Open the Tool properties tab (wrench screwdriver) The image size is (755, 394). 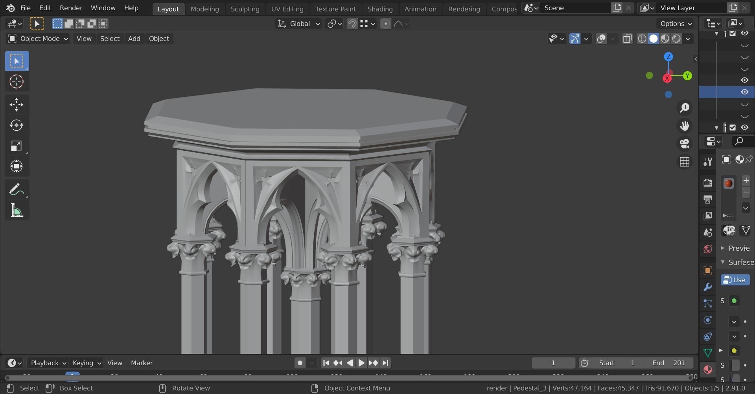708,161
